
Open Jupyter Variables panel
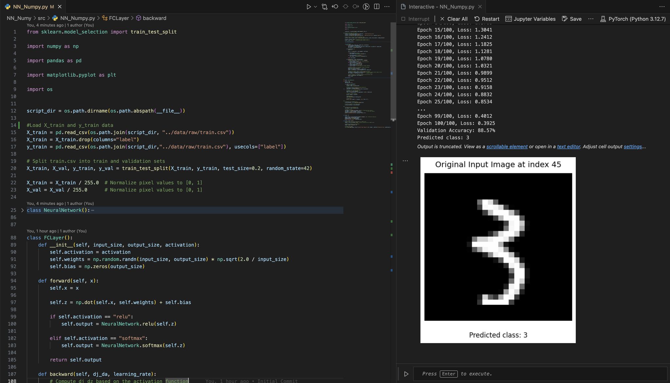click(530, 19)
